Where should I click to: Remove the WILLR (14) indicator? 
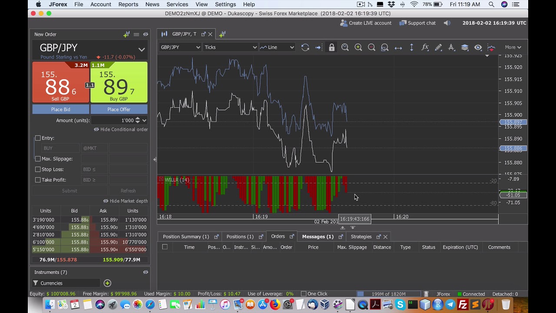[x=161, y=180]
